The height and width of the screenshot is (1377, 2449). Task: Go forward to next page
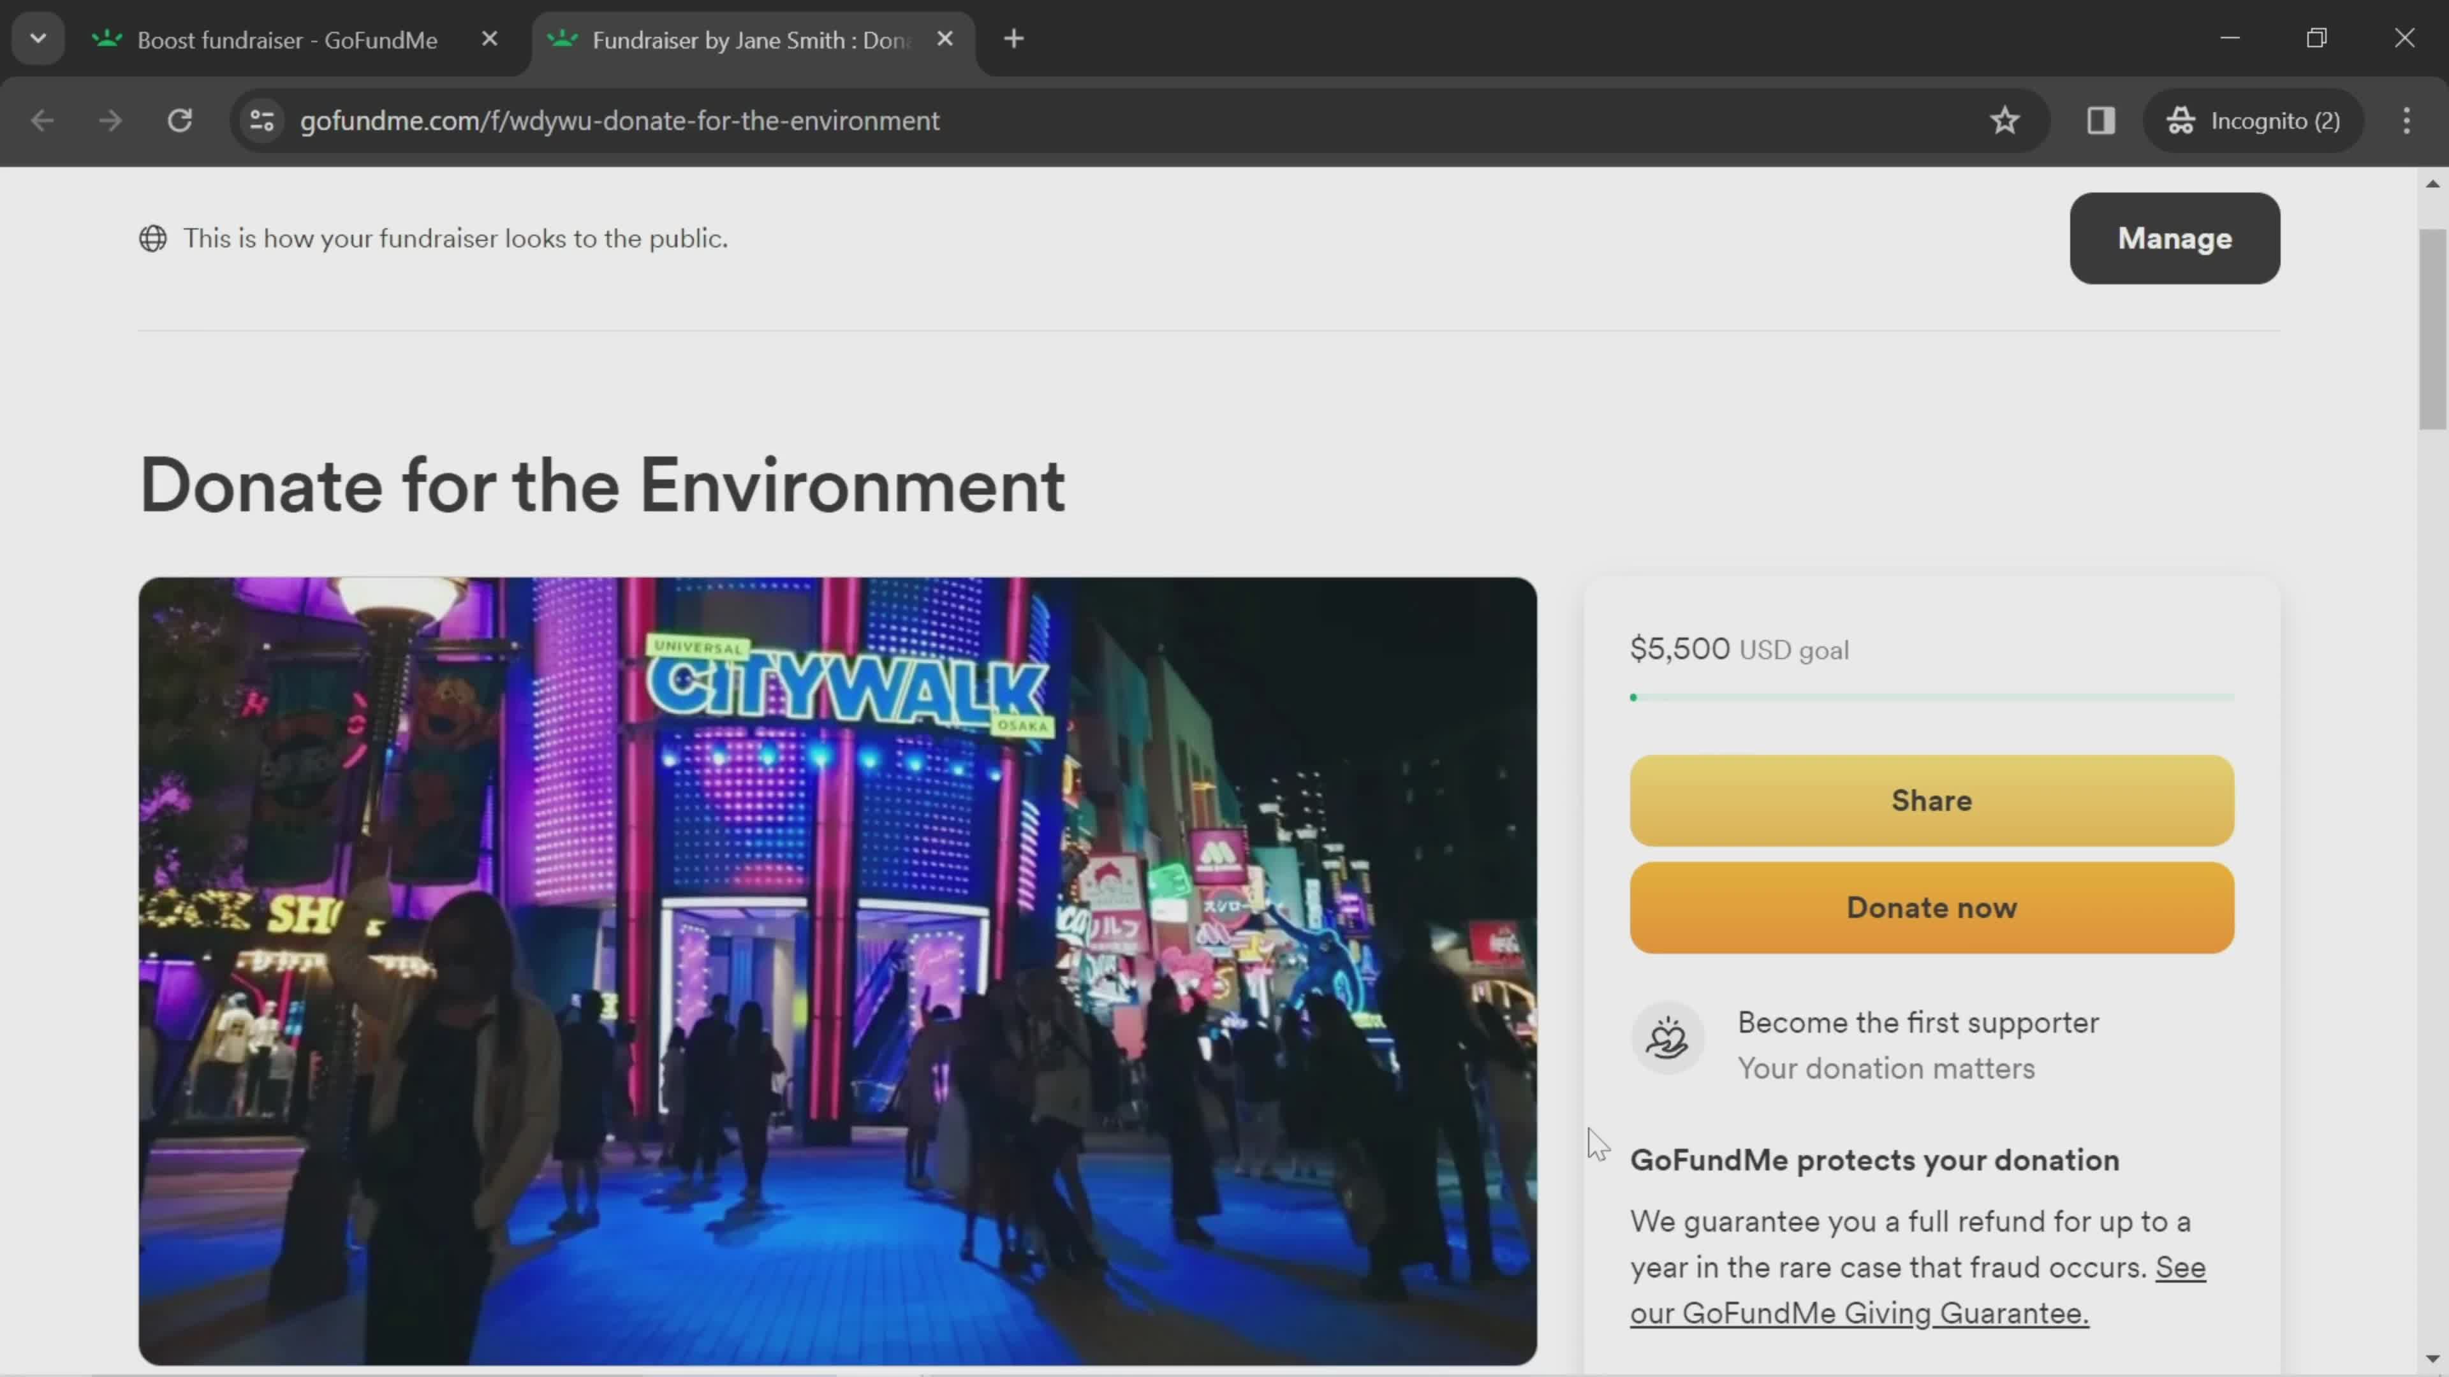pos(110,120)
